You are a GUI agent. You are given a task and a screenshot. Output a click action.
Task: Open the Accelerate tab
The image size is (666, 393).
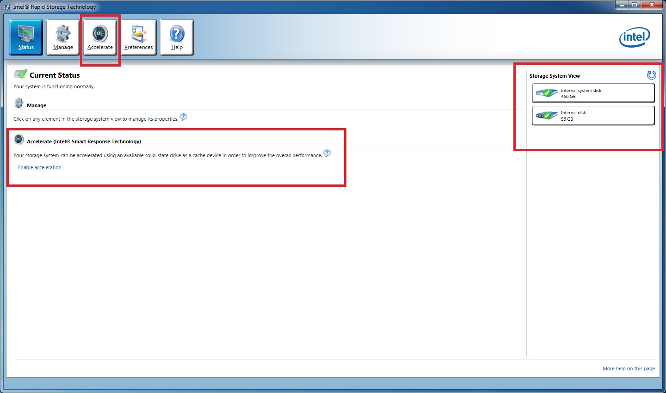point(100,37)
